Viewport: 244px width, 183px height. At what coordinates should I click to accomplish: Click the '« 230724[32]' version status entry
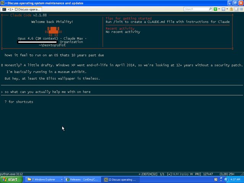click(148, 174)
